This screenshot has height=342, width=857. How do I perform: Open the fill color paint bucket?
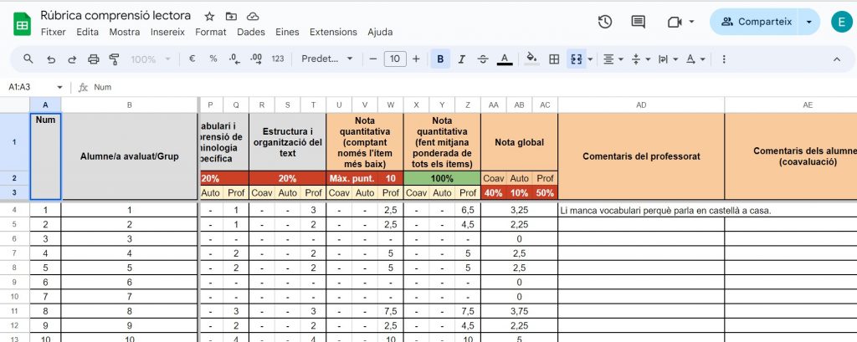pos(530,59)
